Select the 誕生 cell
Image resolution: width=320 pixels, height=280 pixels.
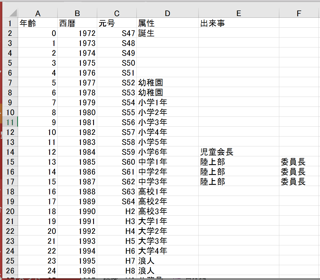pos(168,33)
